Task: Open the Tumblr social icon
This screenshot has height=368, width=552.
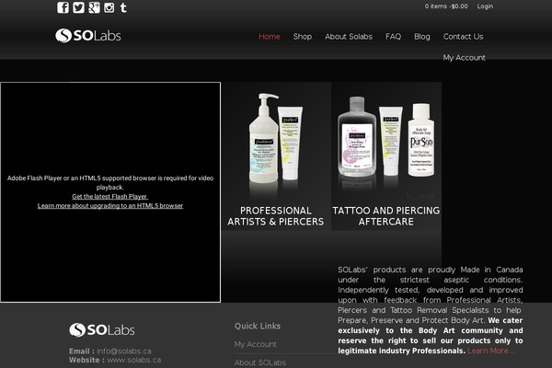Action: pos(123,7)
